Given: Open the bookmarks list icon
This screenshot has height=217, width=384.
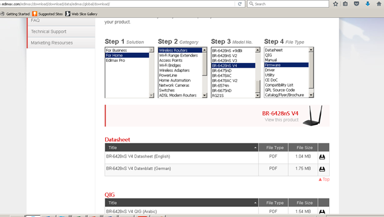Looking at the screenshot, I should pyautogui.click(x=345, y=4).
